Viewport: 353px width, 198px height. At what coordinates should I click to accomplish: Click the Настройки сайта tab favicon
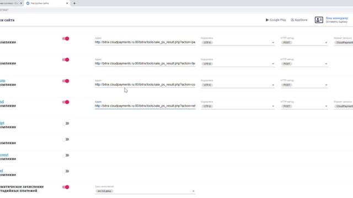point(28,3)
